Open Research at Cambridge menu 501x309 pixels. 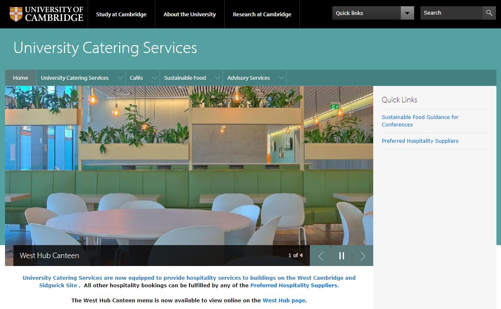[262, 14]
